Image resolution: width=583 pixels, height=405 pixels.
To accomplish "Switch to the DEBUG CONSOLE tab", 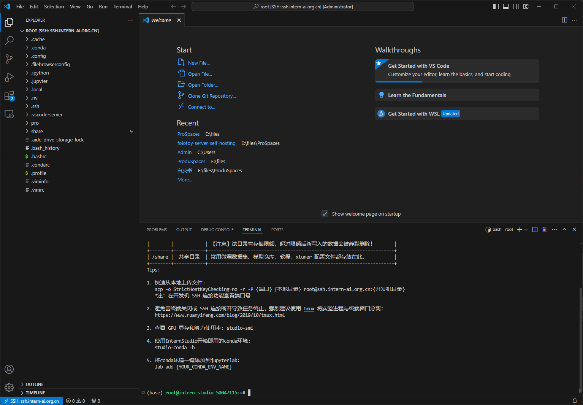I will click(217, 230).
